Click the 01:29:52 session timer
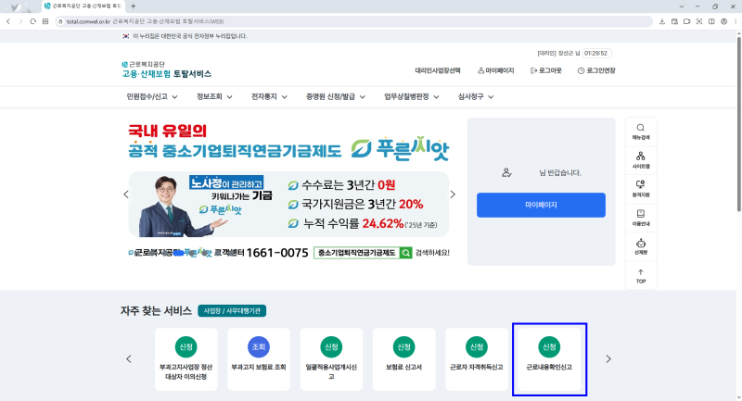 pyautogui.click(x=596, y=54)
